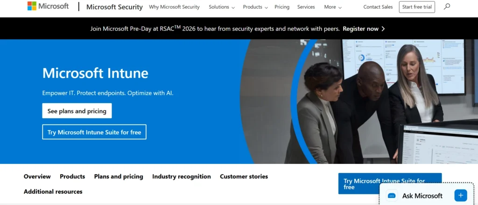
Task: Click the plus icon beside Ask Microsoft
Action: click(461, 195)
